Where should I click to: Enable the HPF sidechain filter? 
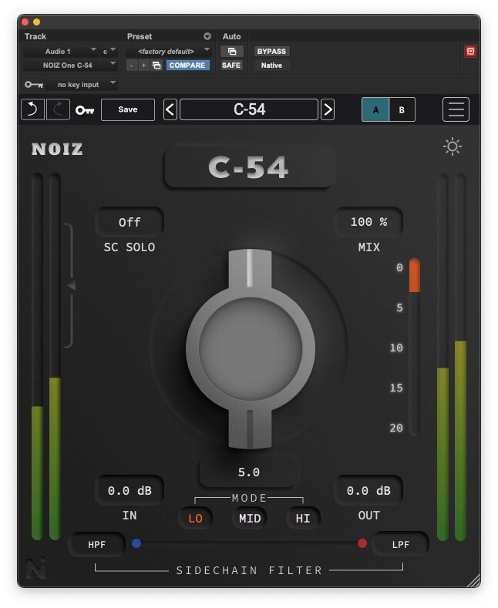97,544
